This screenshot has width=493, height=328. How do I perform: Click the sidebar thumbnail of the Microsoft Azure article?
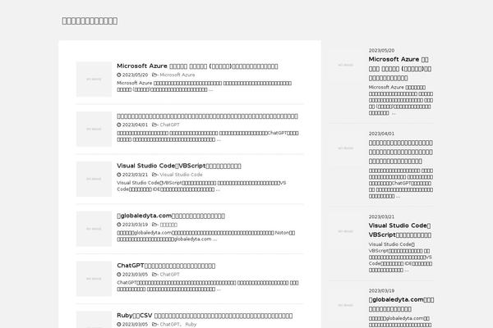pos(346,65)
